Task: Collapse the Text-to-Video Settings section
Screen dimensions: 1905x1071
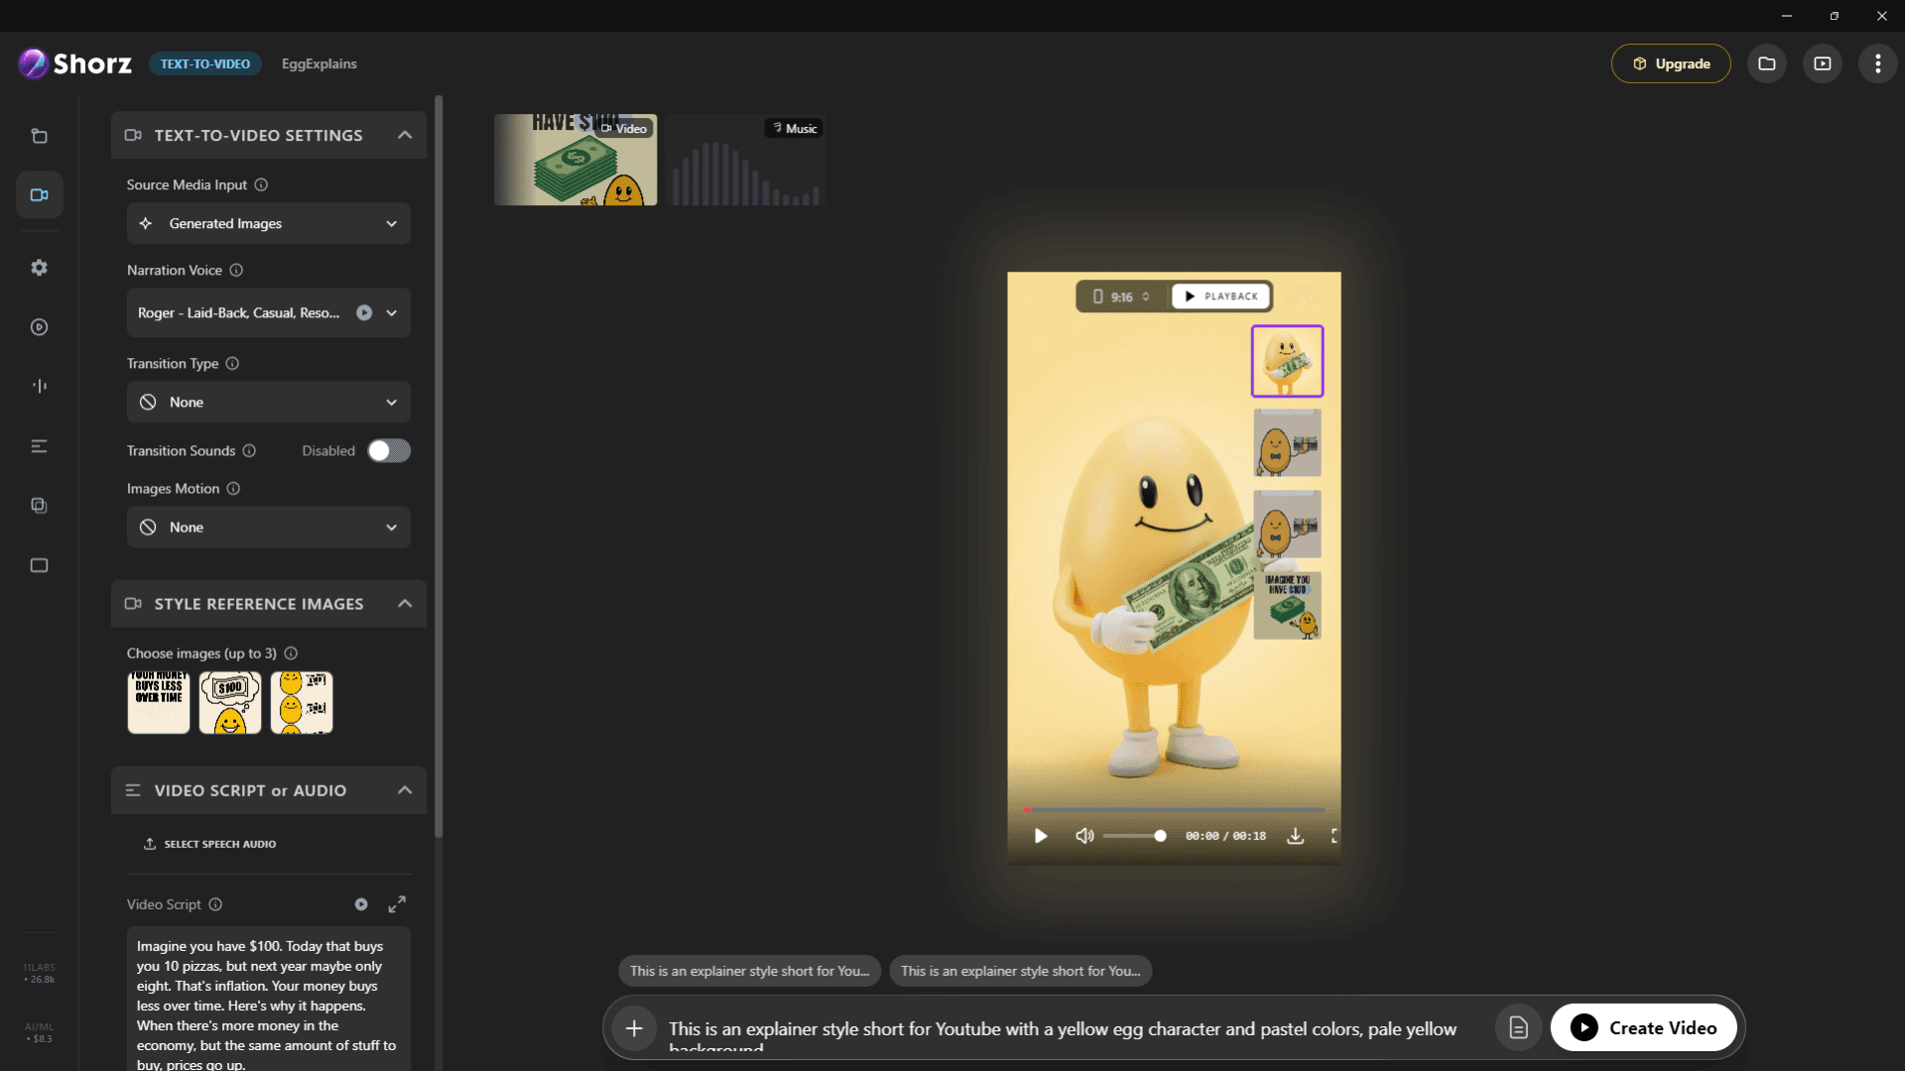Action: coord(405,135)
